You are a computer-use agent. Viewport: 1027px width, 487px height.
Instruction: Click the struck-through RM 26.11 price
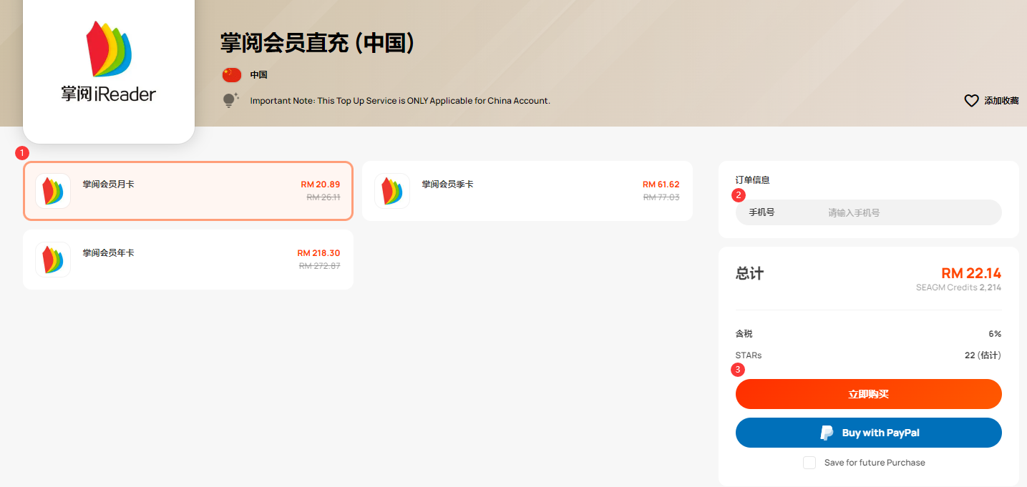point(323,197)
